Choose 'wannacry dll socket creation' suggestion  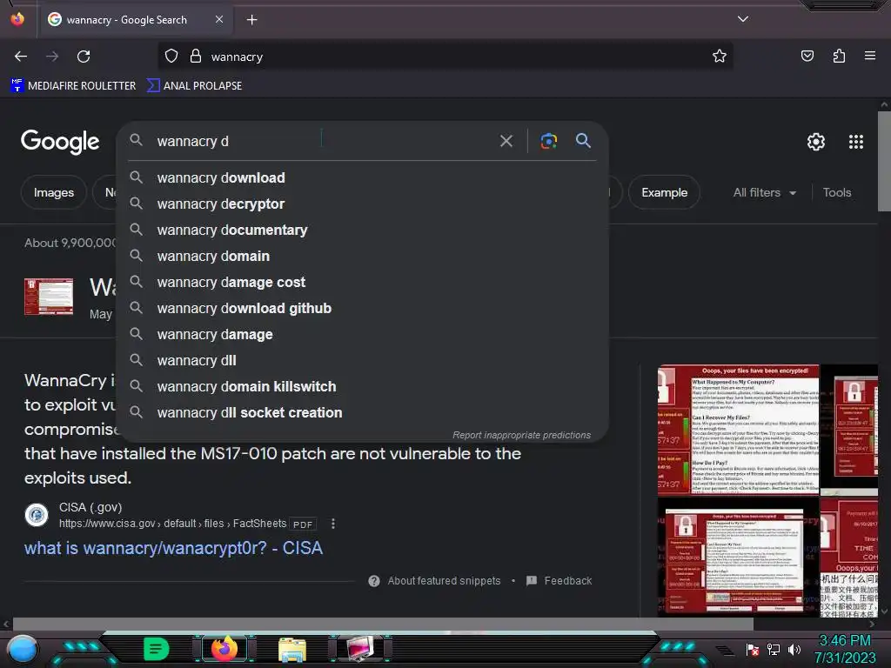pos(364,413)
